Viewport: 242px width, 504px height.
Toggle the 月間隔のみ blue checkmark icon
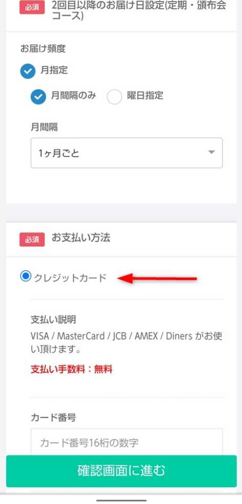tap(38, 97)
